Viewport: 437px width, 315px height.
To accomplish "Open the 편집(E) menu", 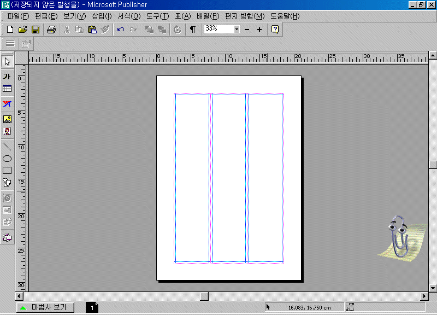I will point(46,16).
